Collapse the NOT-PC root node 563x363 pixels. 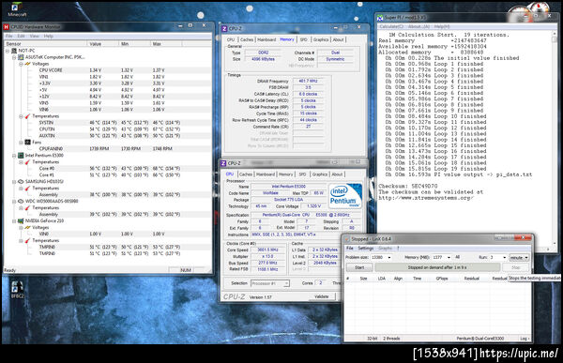8,51
